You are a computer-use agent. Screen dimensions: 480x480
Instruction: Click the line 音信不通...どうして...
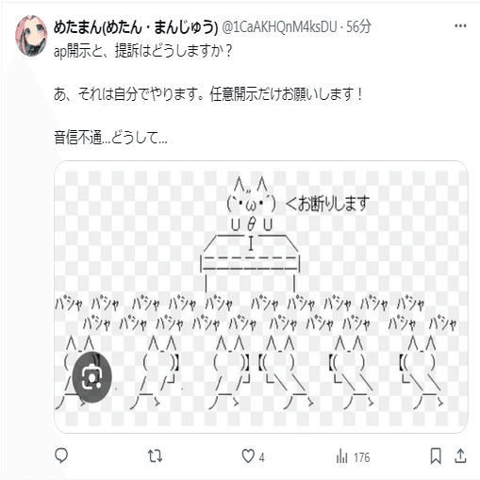[110, 138]
